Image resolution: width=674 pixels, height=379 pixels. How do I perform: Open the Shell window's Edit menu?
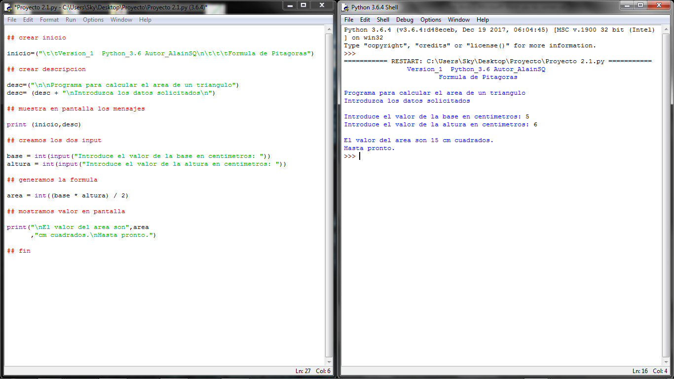click(365, 20)
